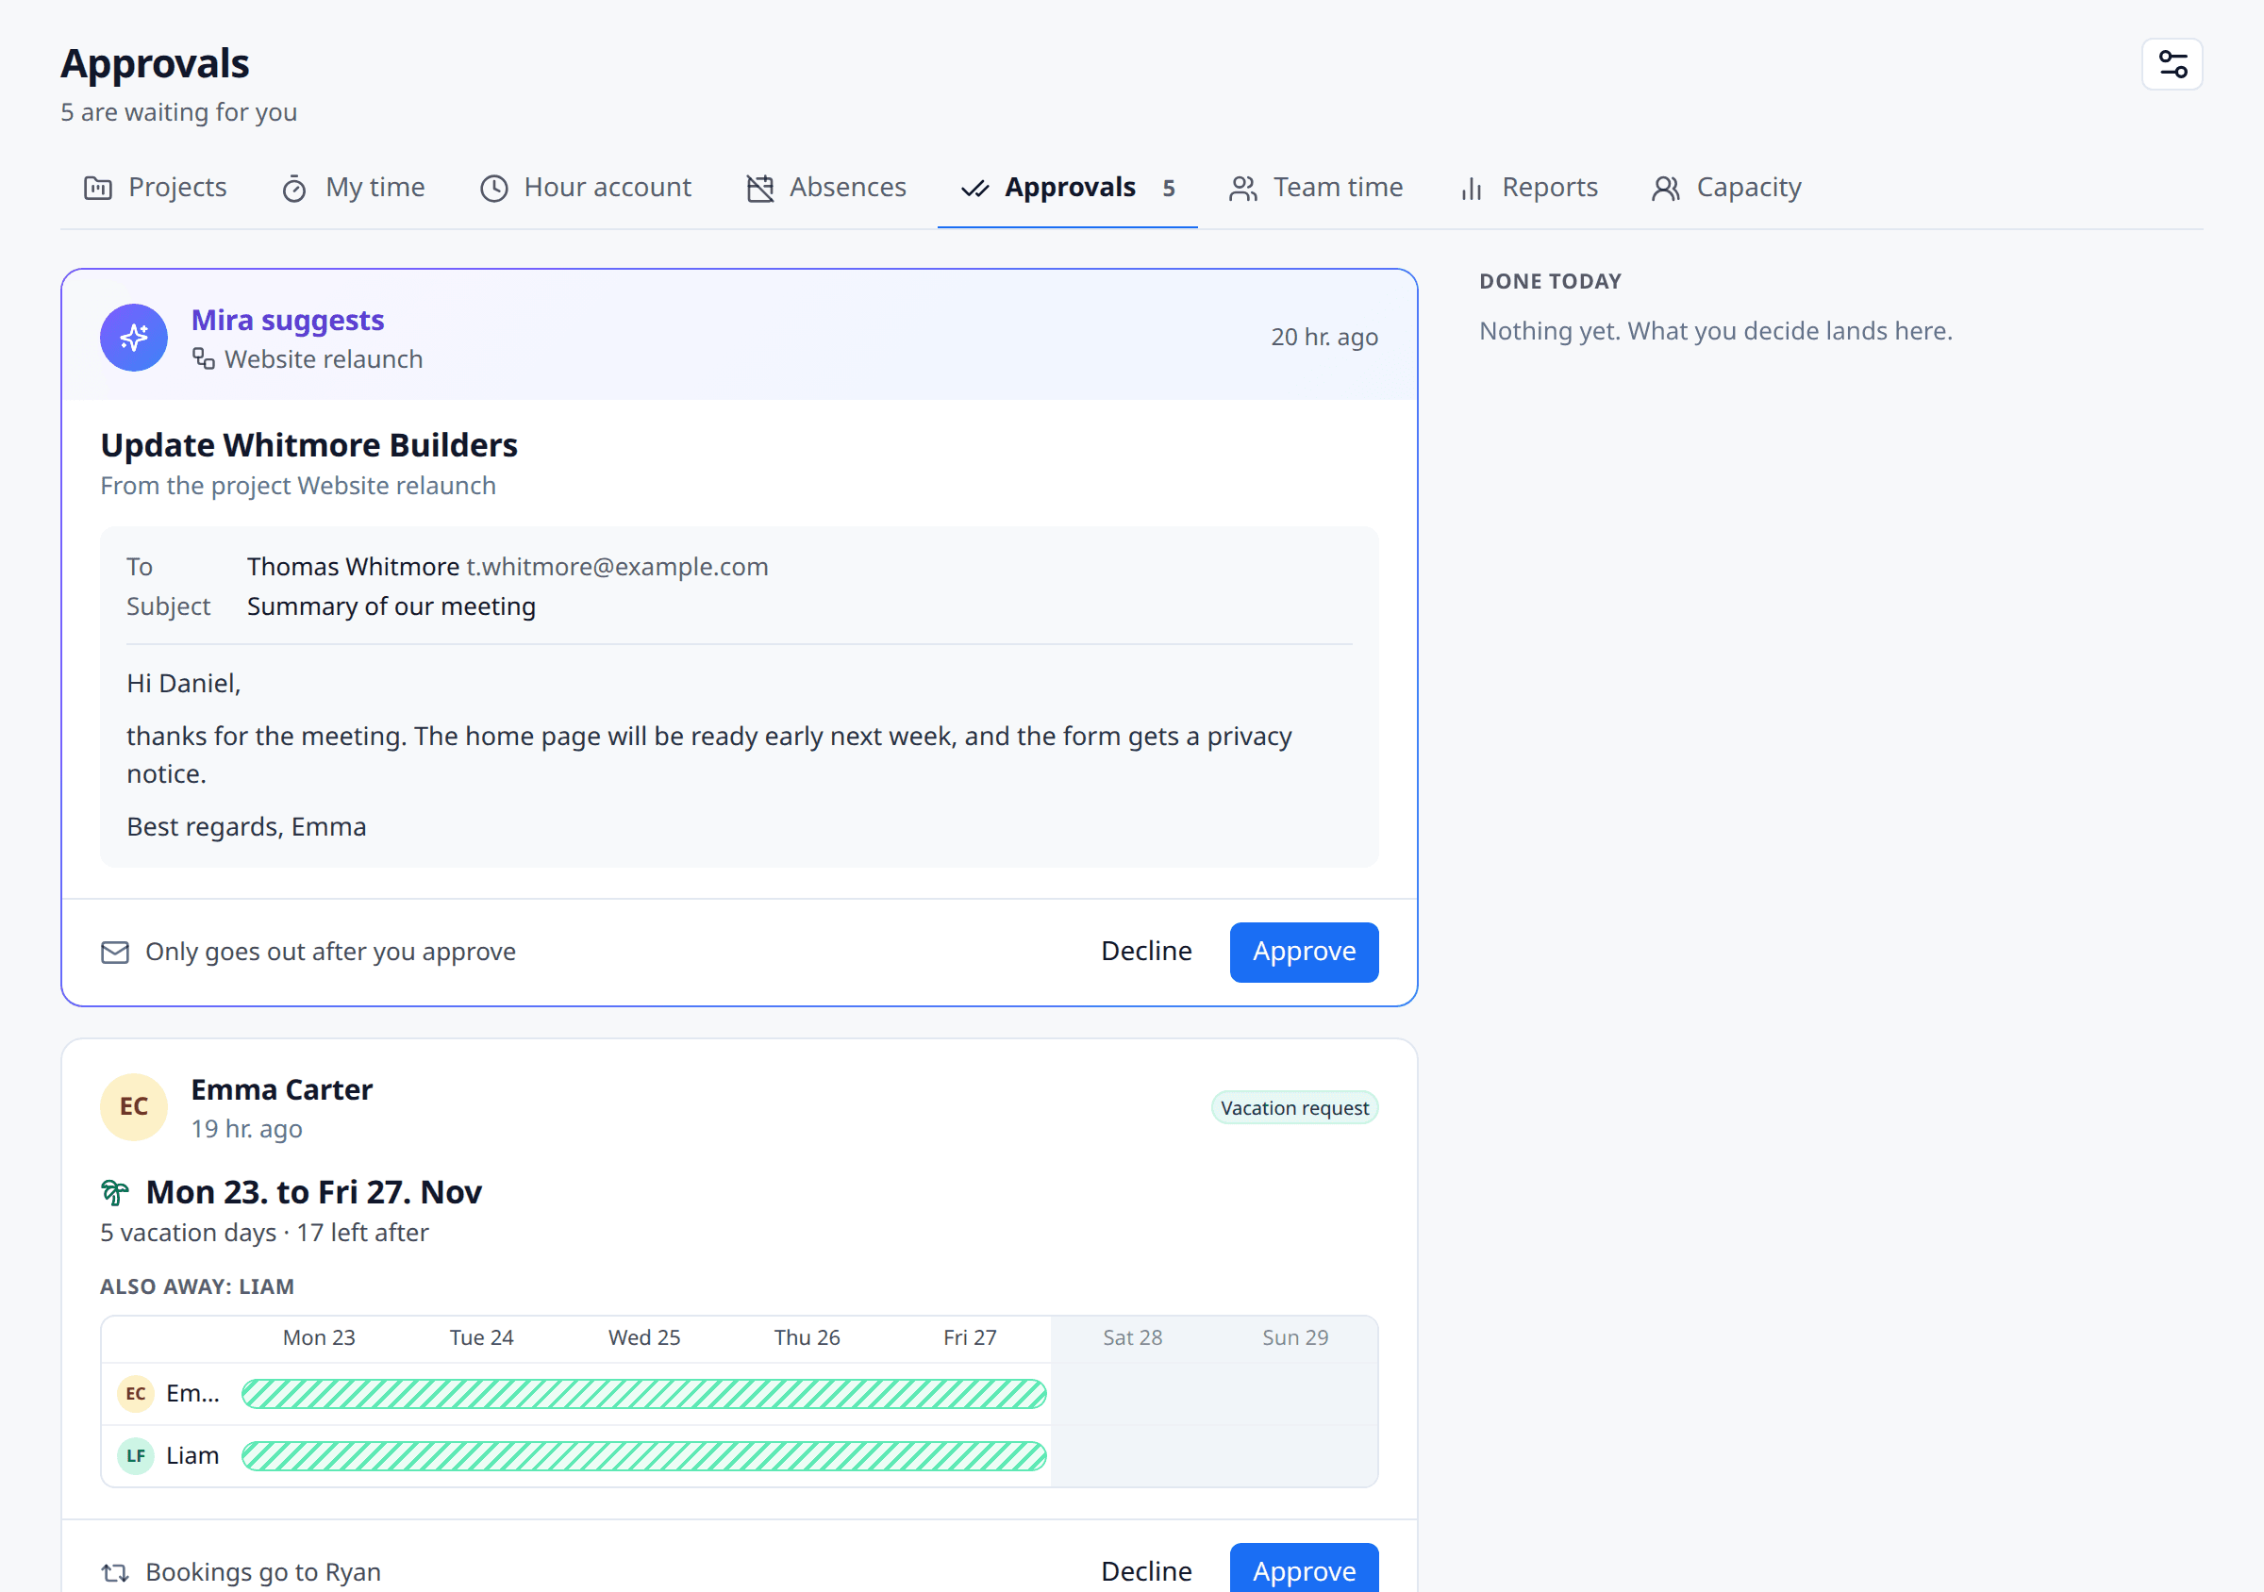Click the email address t.whitmore@example.com

click(x=617, y=567)
